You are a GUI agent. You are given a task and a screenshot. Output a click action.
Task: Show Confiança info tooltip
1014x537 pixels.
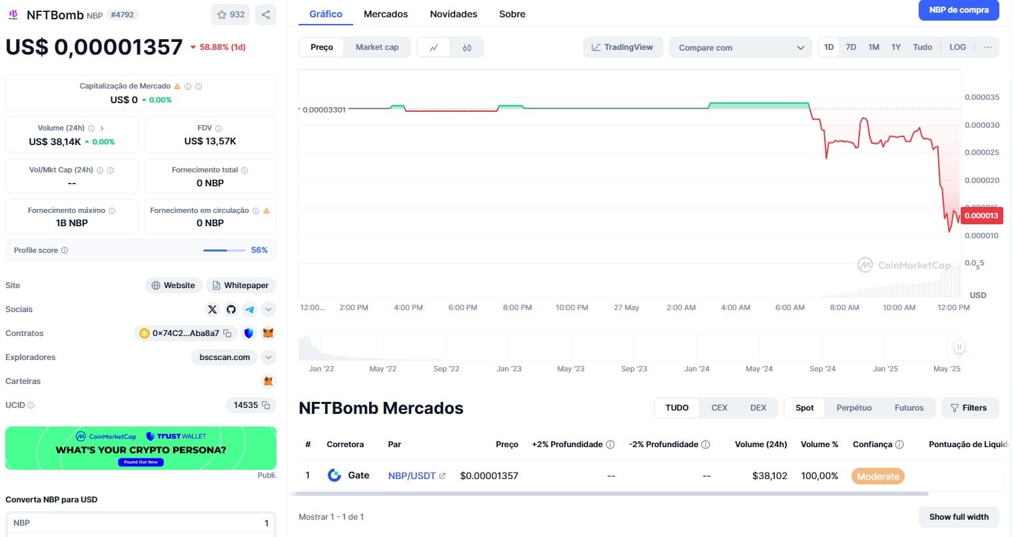click(899, 445)
